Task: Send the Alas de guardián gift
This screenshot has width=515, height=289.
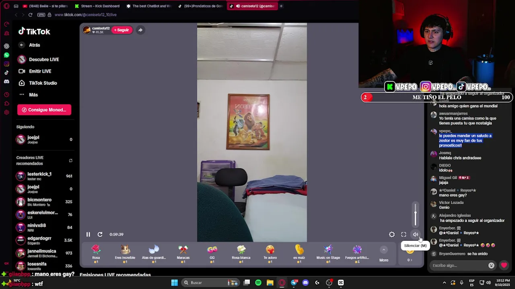Action: click(154, 254)
